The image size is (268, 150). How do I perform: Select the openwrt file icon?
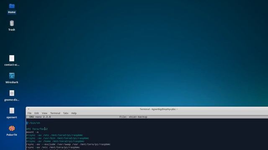[x=12, y=113]
